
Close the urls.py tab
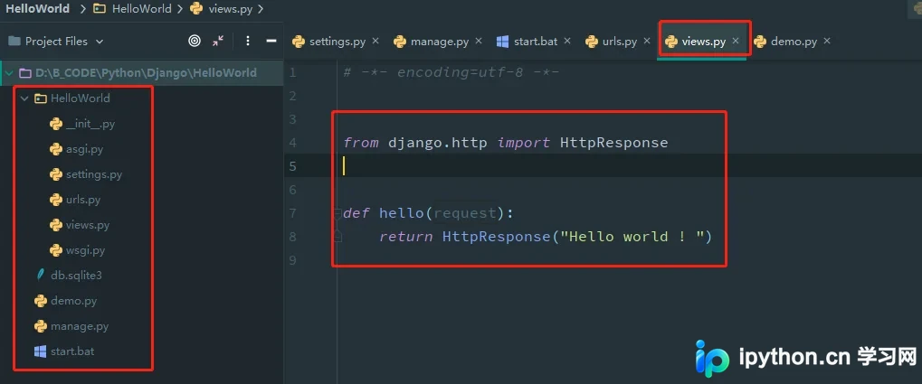[x=647, y=41]
